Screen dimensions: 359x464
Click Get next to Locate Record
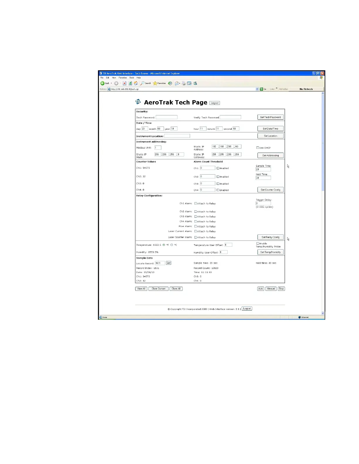tap(169, 263)
